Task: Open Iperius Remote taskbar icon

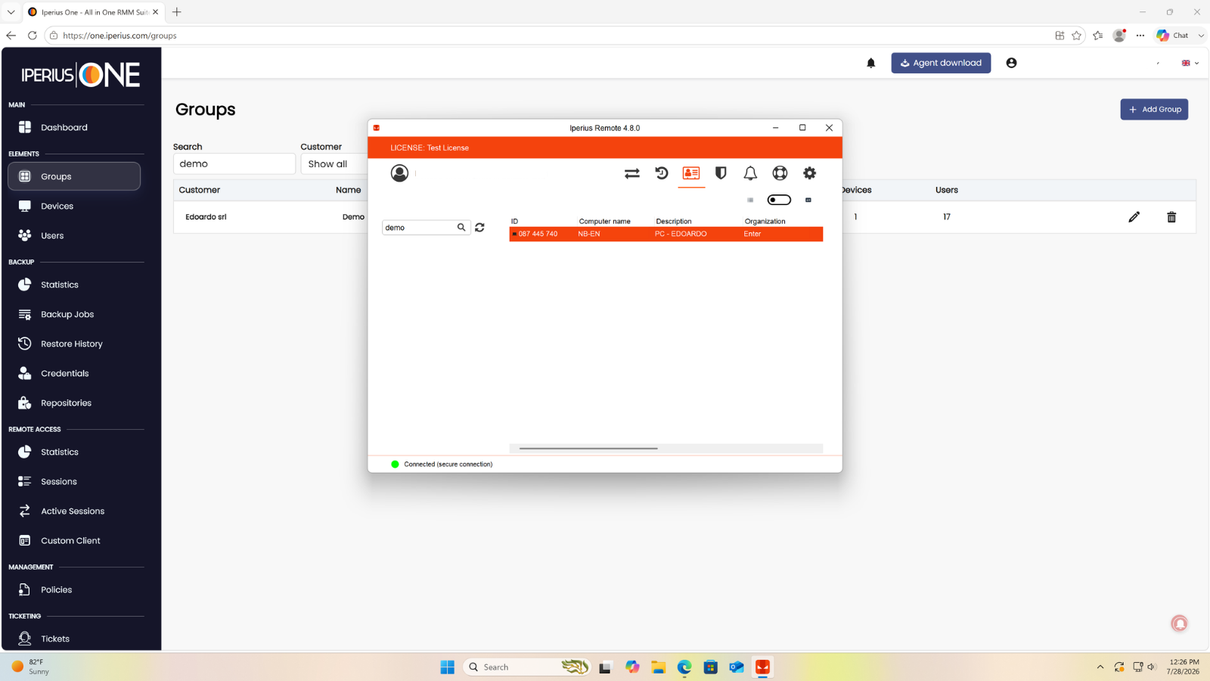Action: (762, 667)
